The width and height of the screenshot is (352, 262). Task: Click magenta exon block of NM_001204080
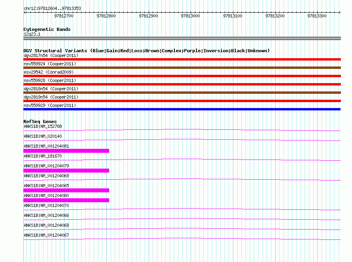coord(66,200)
